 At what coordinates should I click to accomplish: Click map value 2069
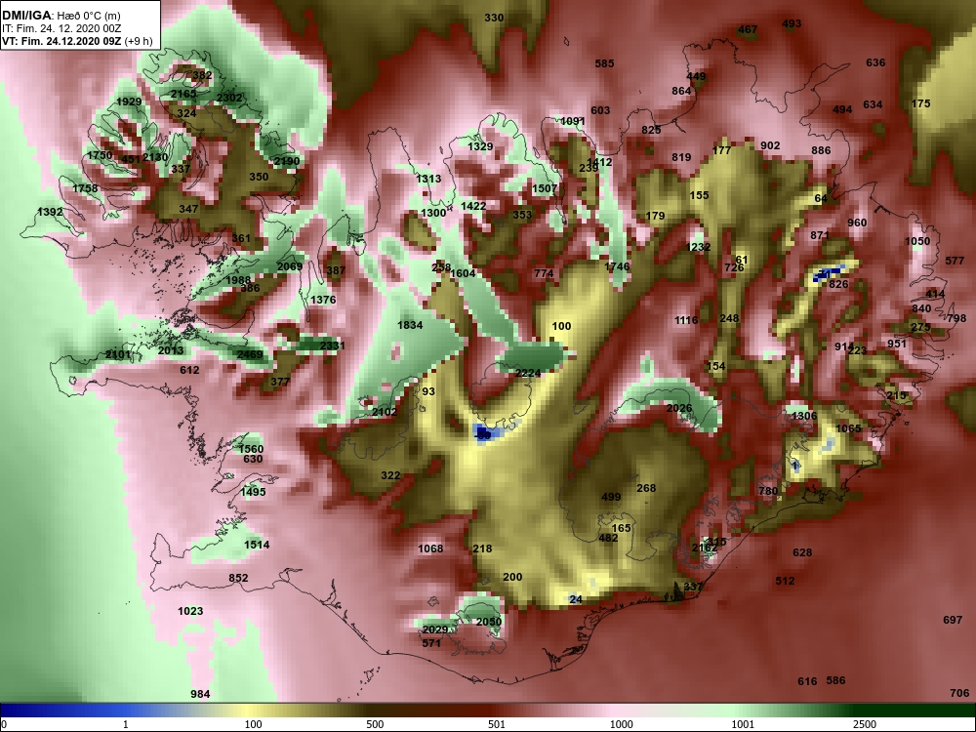pyautogui.click(x=290, y=266)
